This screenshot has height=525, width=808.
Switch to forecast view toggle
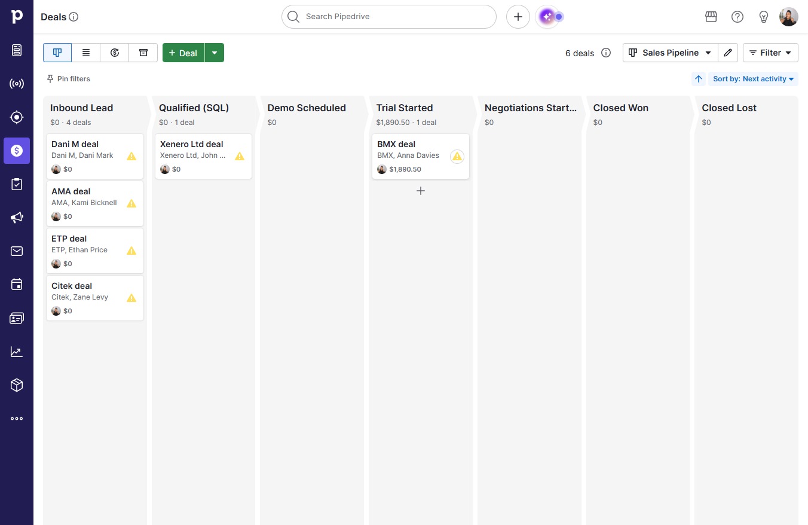click(115, 53)
